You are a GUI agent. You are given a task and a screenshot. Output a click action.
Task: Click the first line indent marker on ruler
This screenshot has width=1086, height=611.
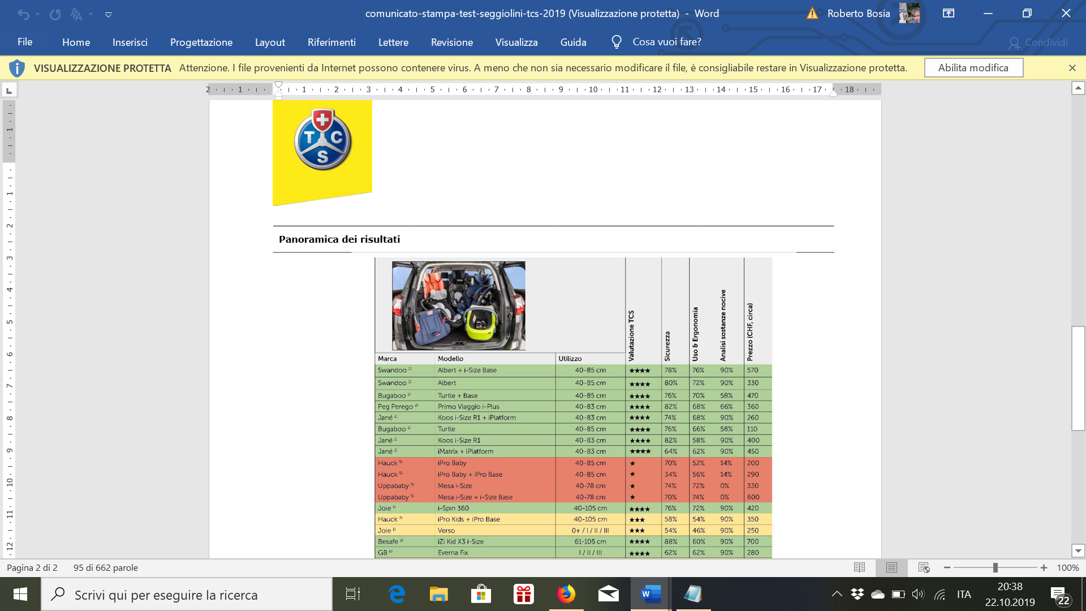(x=278, y=85)
